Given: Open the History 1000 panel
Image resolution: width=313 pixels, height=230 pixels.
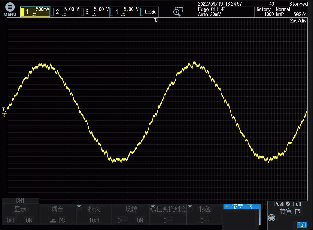Looking at the screenshot, I should coord(264,12).
